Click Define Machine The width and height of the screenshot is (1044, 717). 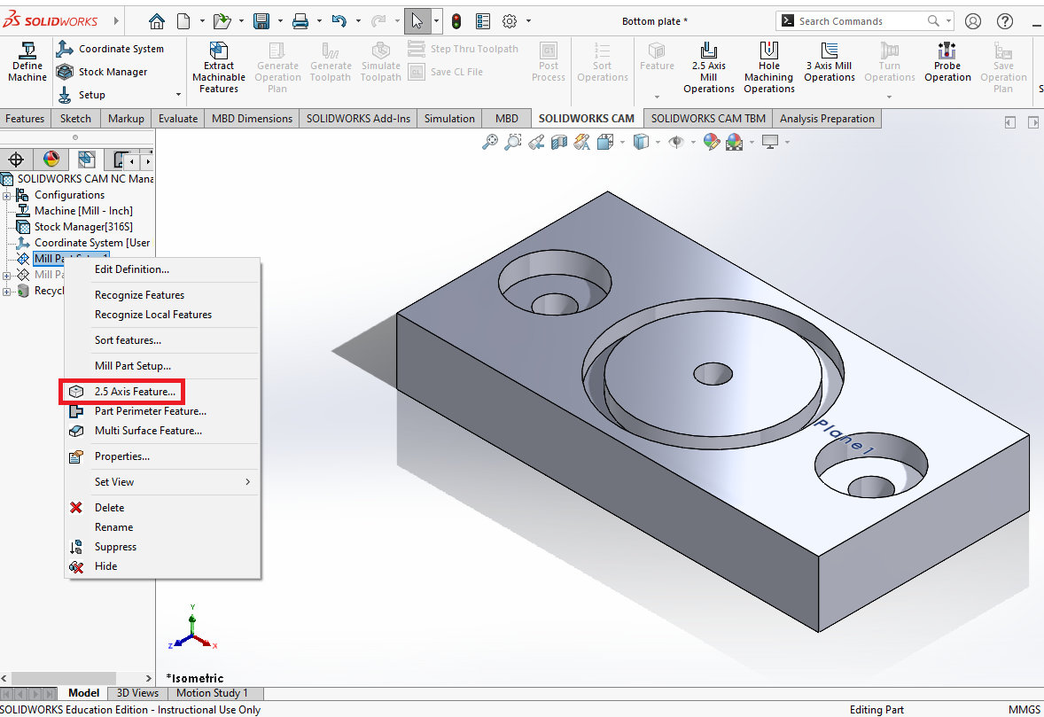click(x=27, y=62)
